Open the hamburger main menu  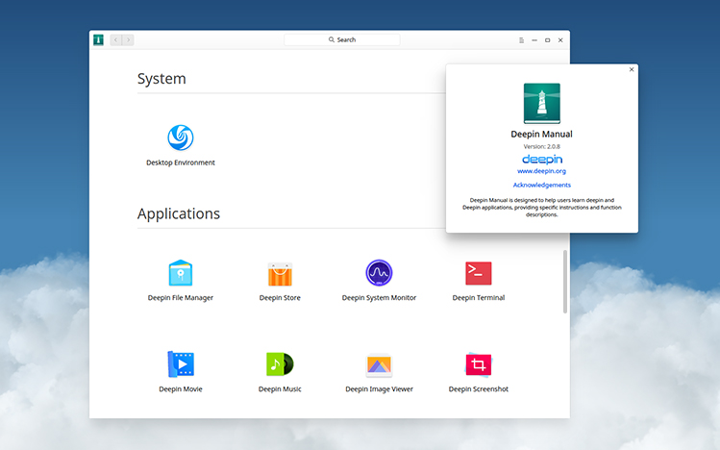[522, 40]
